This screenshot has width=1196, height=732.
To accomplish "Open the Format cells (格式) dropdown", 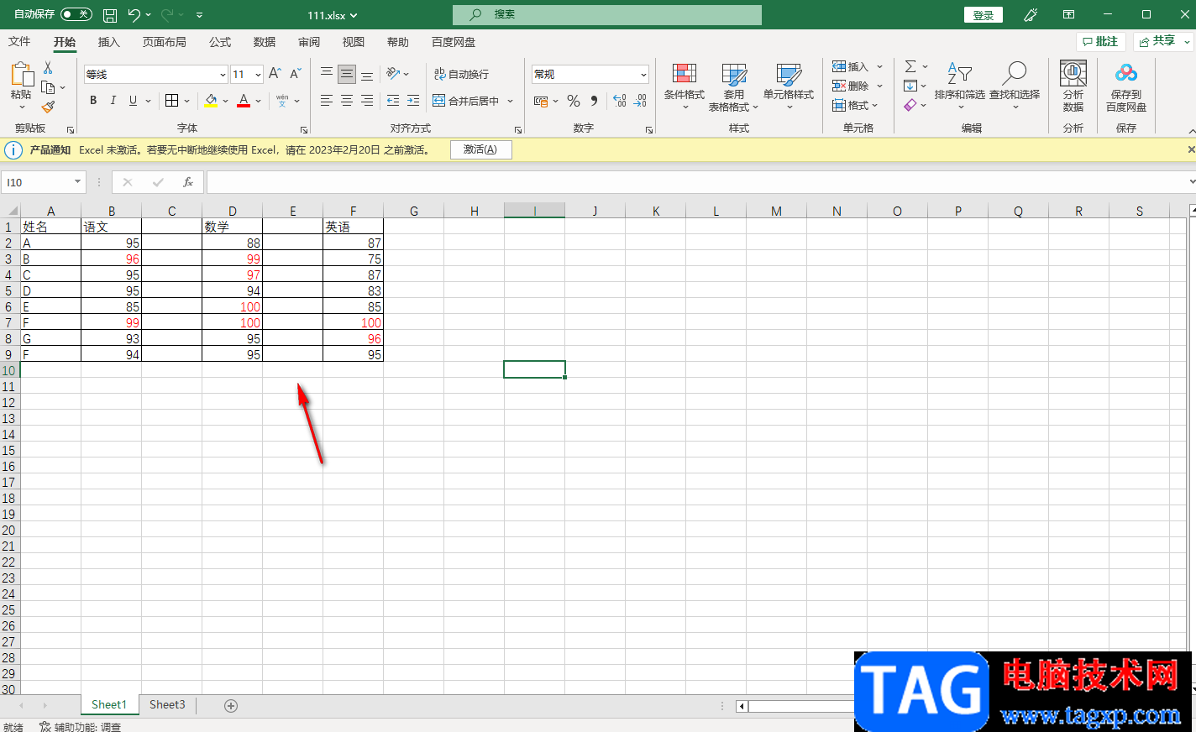I will pos(855,105).
